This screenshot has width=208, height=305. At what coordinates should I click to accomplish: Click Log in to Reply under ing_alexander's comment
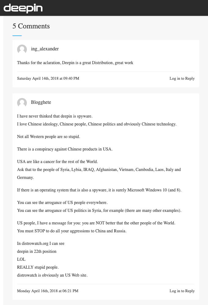coord(182,78)
